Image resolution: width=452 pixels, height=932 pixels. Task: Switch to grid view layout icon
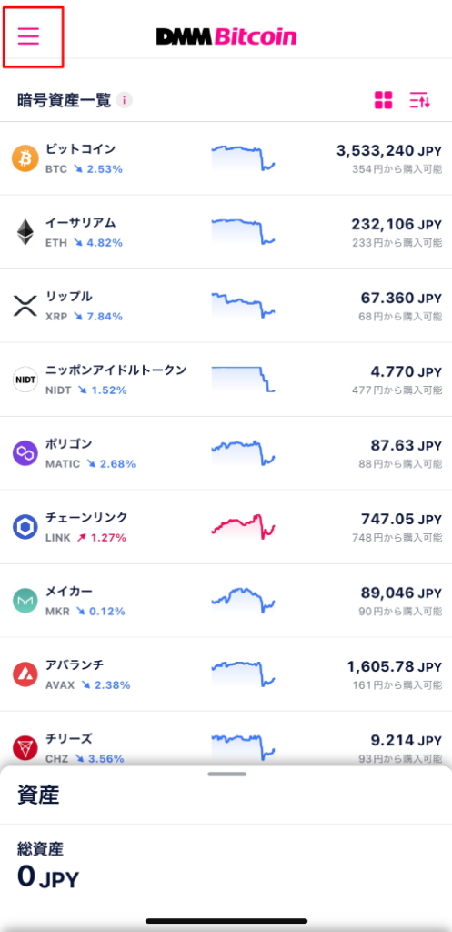[x=384, y=100]
